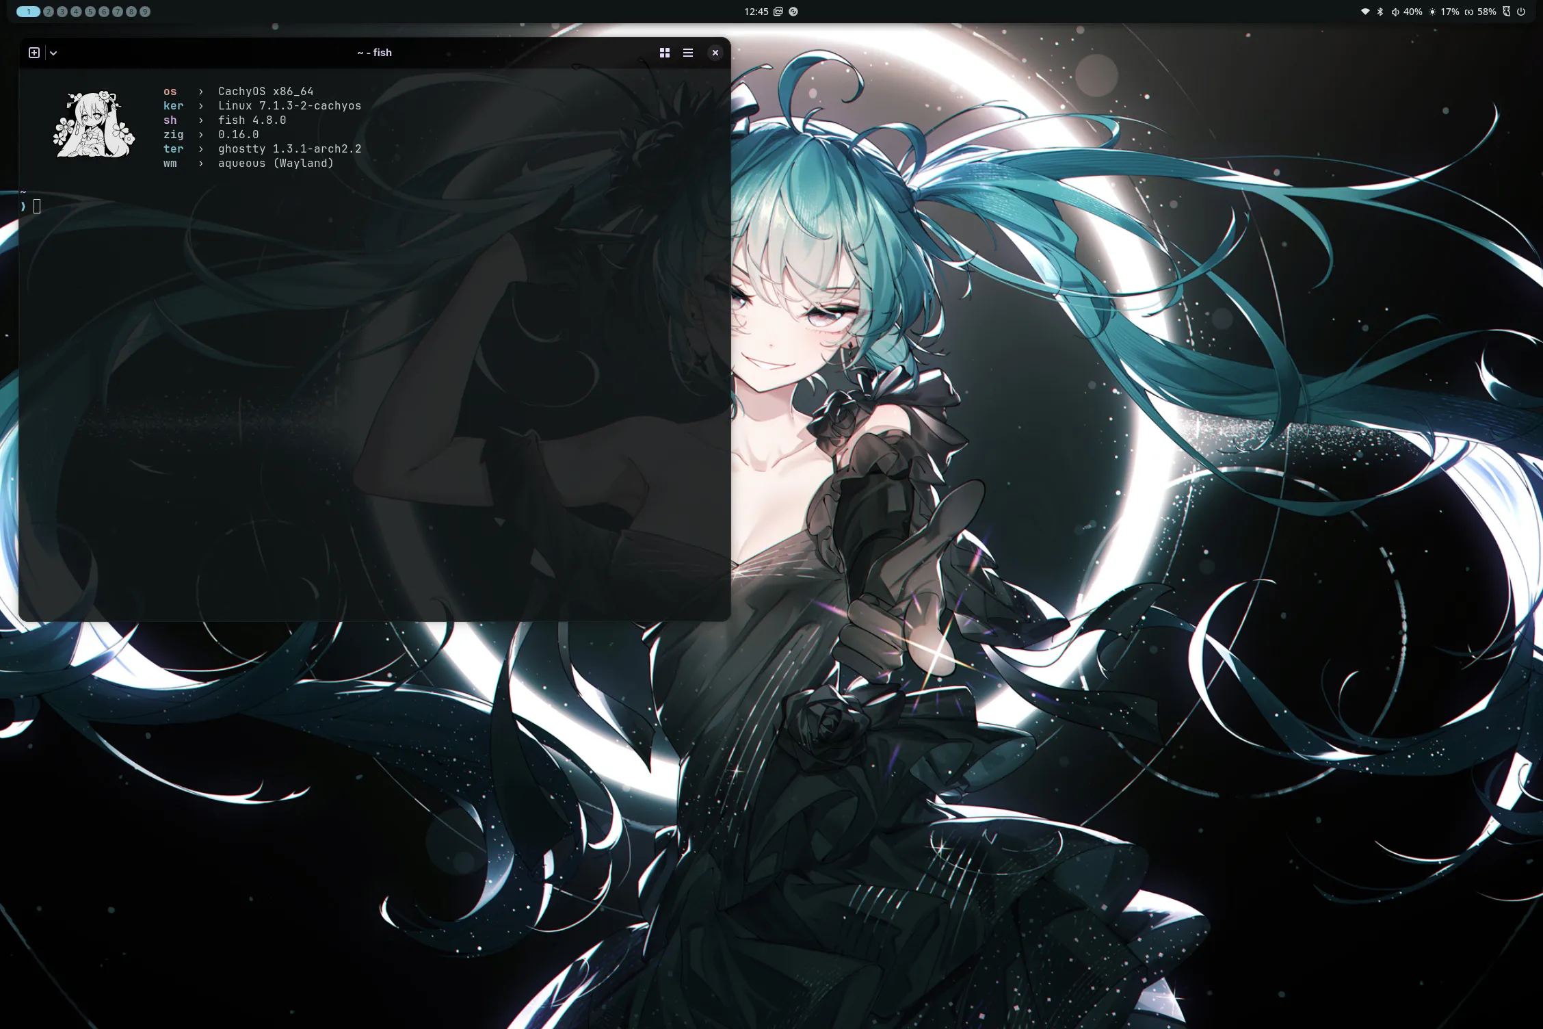Click the chibi character fetch logo
This screenshot has width=1543, height=1029.
94,125
